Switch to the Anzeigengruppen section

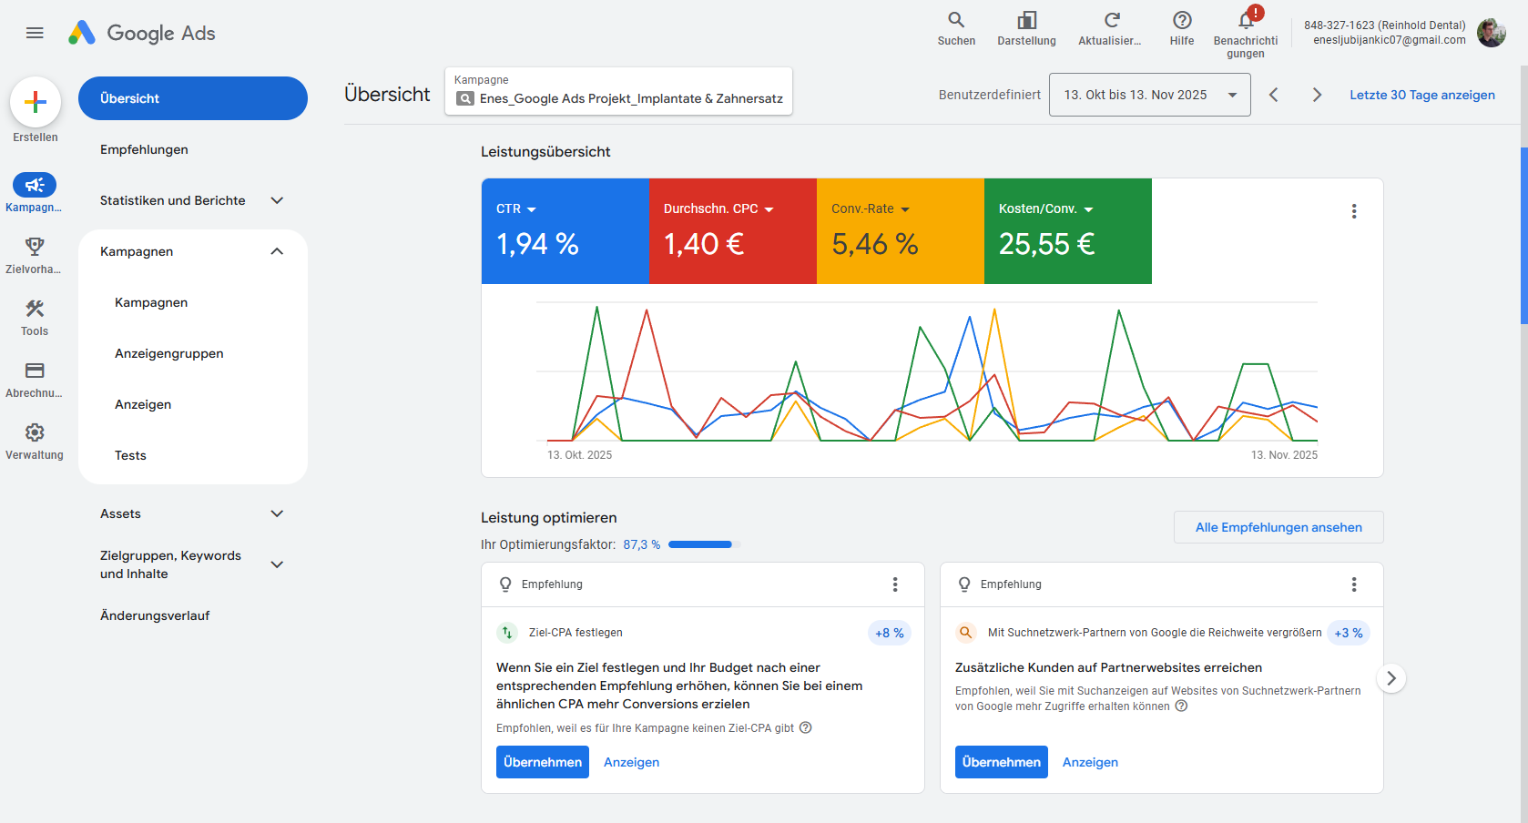(x=168, y=353)
